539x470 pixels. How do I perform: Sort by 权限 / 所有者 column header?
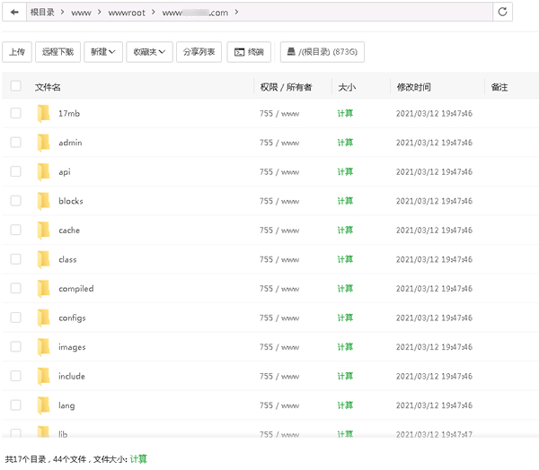pyautogui.click(x=286, y=87)
